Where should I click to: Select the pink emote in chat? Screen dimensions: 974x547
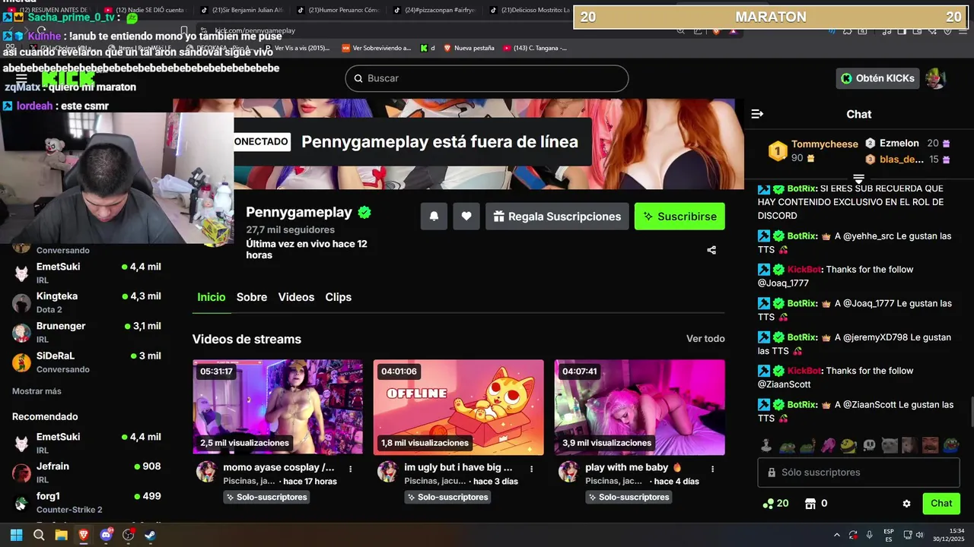click(x=828, y=445)
